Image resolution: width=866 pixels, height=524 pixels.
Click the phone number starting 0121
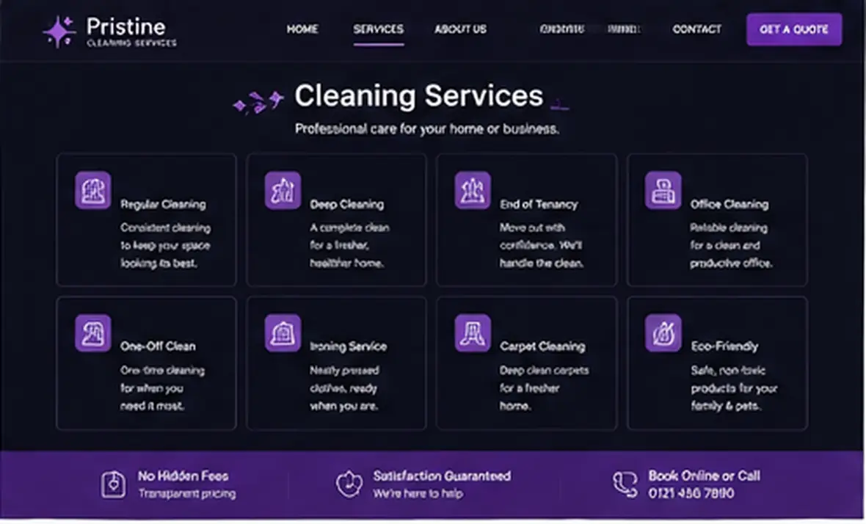pyautogui.click(x=691, y=493)
